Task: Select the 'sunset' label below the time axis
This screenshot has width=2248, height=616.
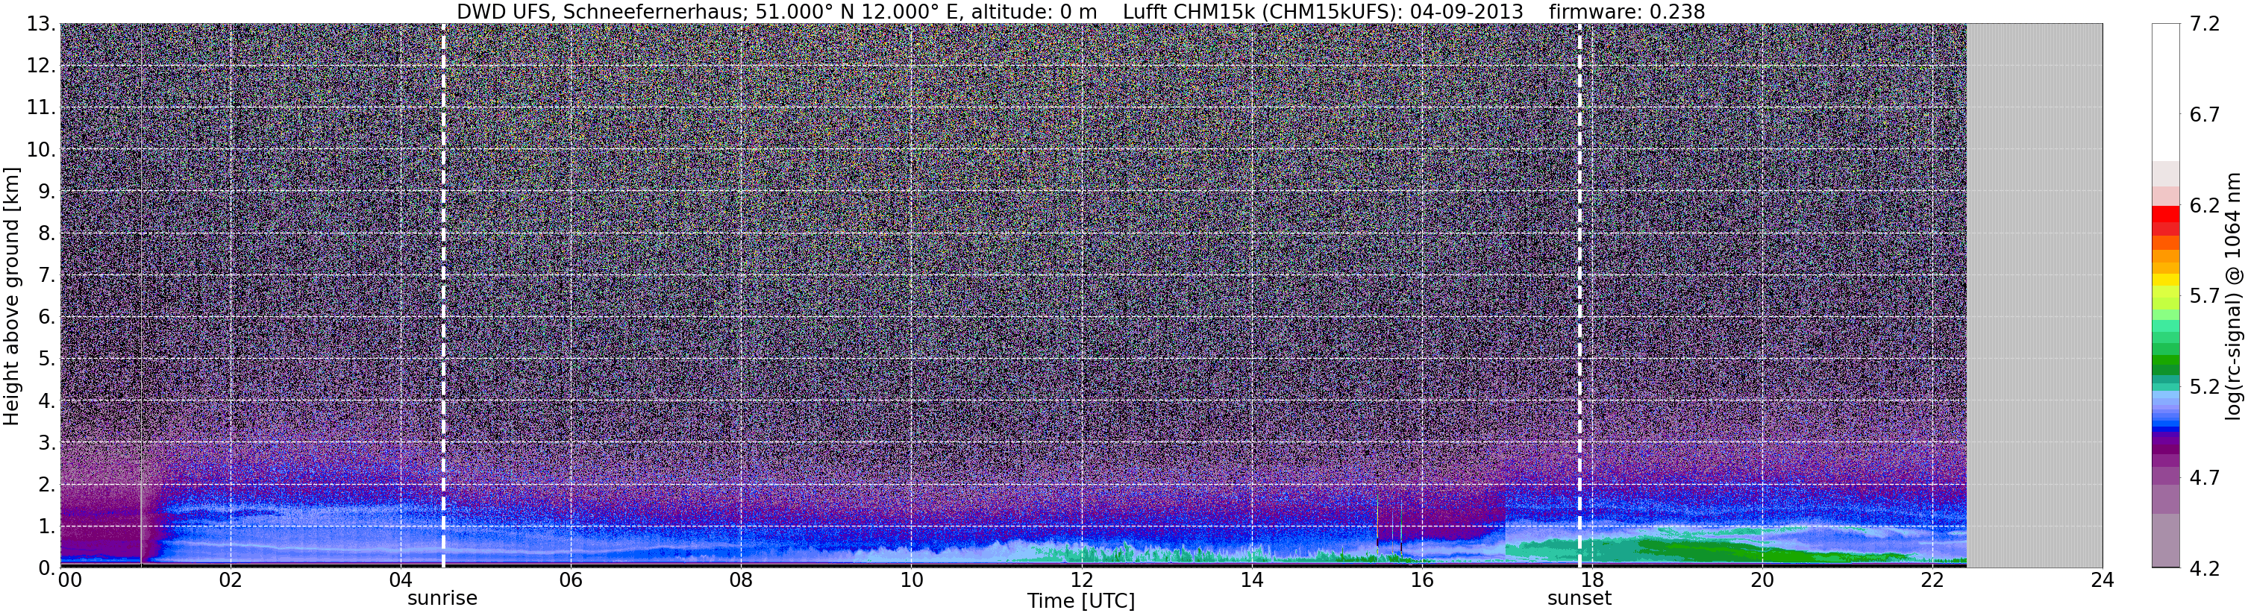Action: point(1579,599)
